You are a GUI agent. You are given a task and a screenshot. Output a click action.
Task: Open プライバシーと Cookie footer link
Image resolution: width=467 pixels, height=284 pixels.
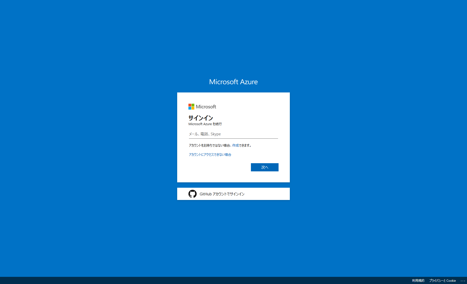[x=442, y=280]
